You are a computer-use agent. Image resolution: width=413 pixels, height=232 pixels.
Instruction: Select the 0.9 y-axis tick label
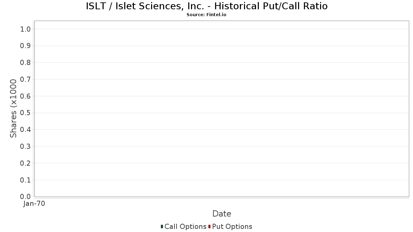tap(26, 46)
